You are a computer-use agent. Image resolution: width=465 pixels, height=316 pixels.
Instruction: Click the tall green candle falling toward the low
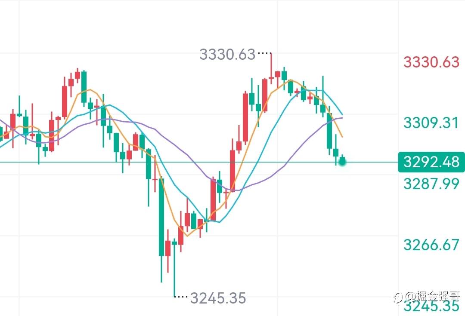click(x=161, y=217)
